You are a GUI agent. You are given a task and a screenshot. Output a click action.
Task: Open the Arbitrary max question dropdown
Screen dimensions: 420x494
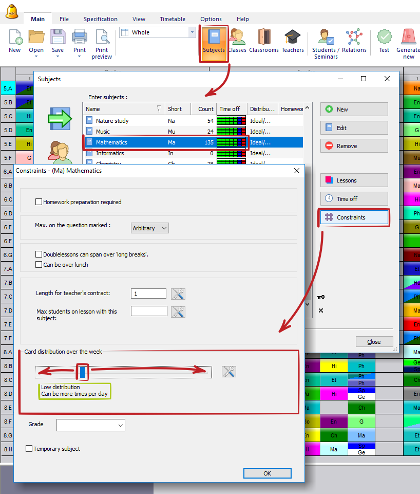[150, 228]
